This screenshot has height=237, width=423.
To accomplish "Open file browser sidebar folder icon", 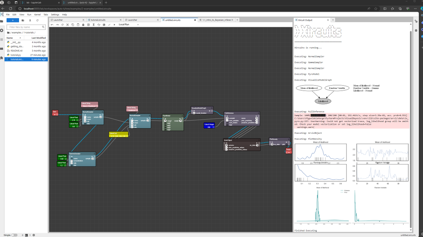I will tap(2, 22).
